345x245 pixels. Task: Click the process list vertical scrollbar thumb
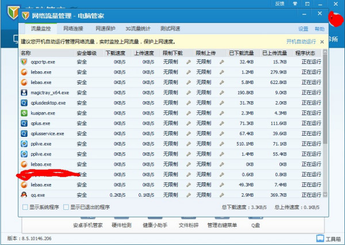pyautogui.click(x=325, y=99)
